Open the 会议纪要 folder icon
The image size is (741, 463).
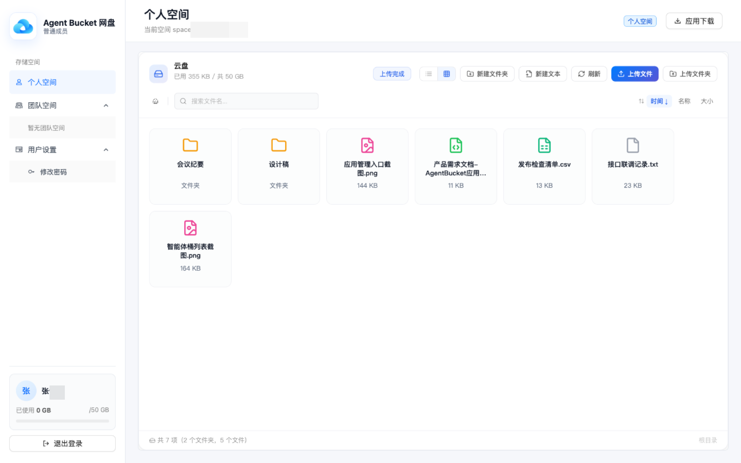(x=190, y=145)
